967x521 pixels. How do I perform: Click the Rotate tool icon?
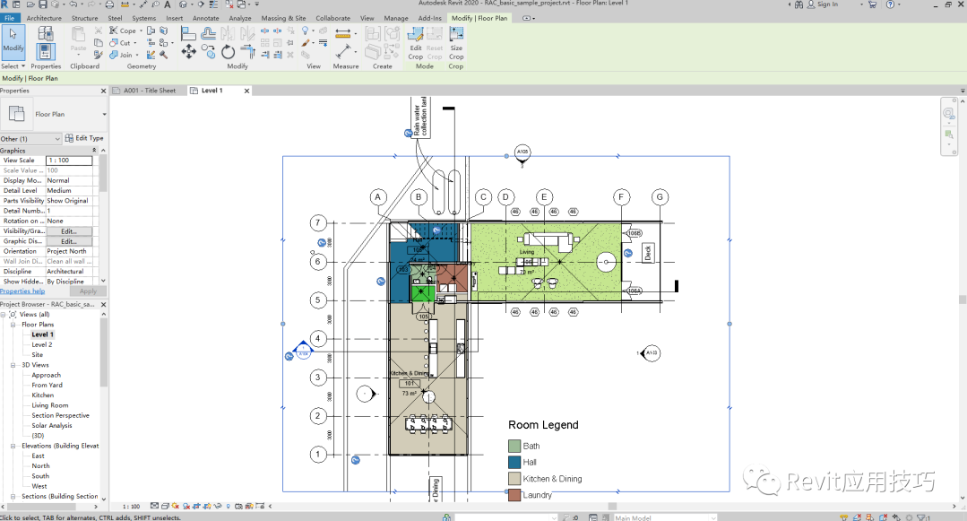click(x=228, y=52)
